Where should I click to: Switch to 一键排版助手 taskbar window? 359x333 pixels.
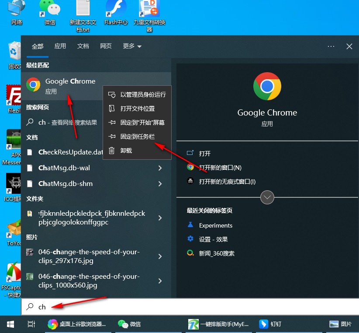click(x=219, y=324)
